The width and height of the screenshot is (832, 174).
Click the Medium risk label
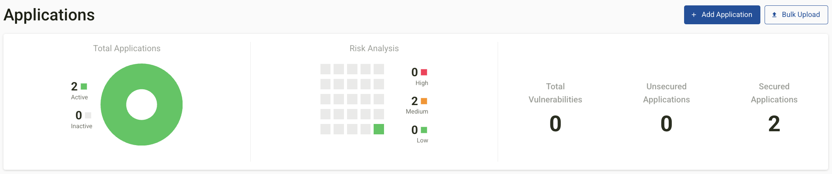tap(417, 112)
